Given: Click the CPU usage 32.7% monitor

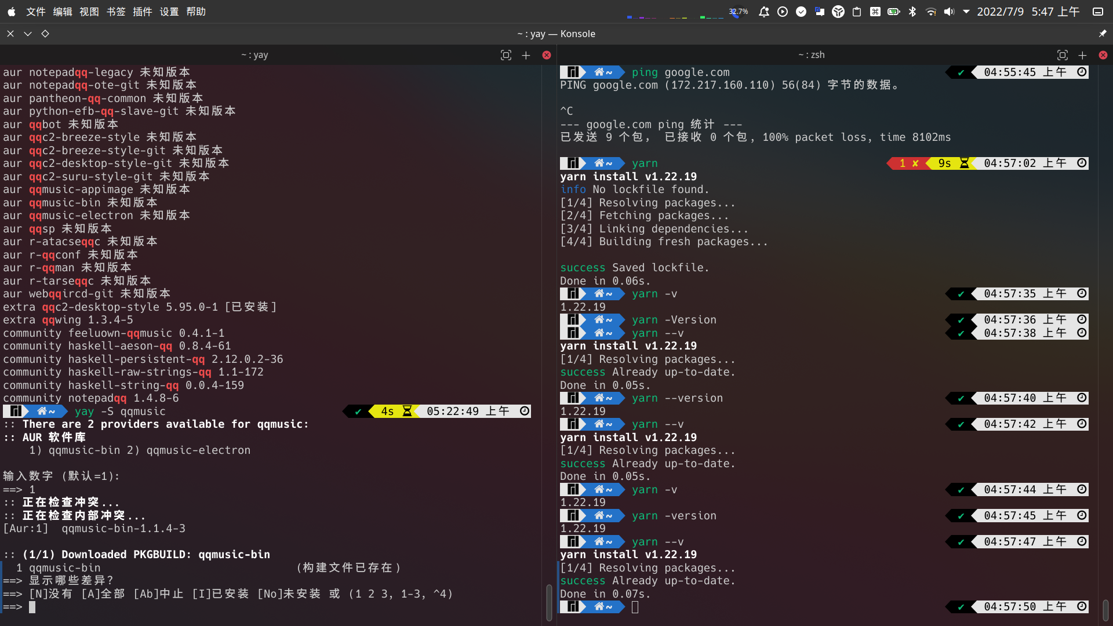Looking at the screenshot, I should pos(738,12).
